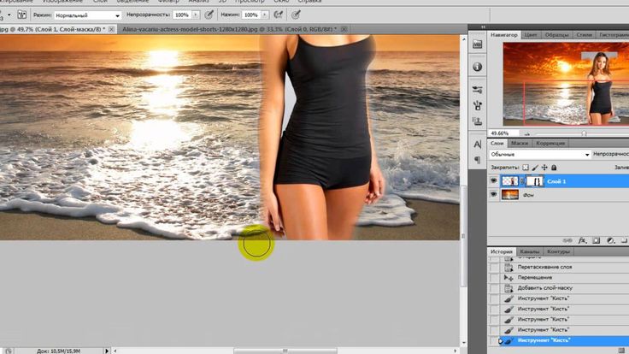The width and height of the screenshot is (629, 354).
Task: Switch to the Маски tab
Action: [x=520, y=144]
